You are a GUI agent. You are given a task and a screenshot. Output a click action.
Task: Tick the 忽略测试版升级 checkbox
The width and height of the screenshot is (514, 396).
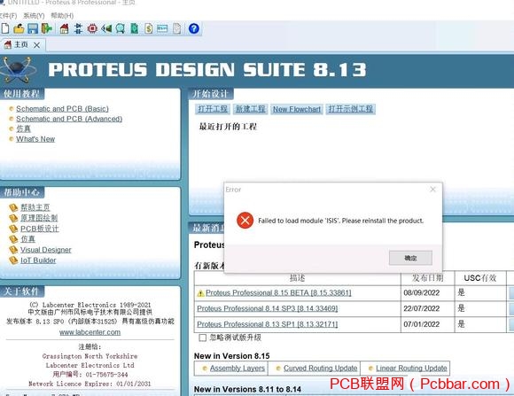(203, 338)
